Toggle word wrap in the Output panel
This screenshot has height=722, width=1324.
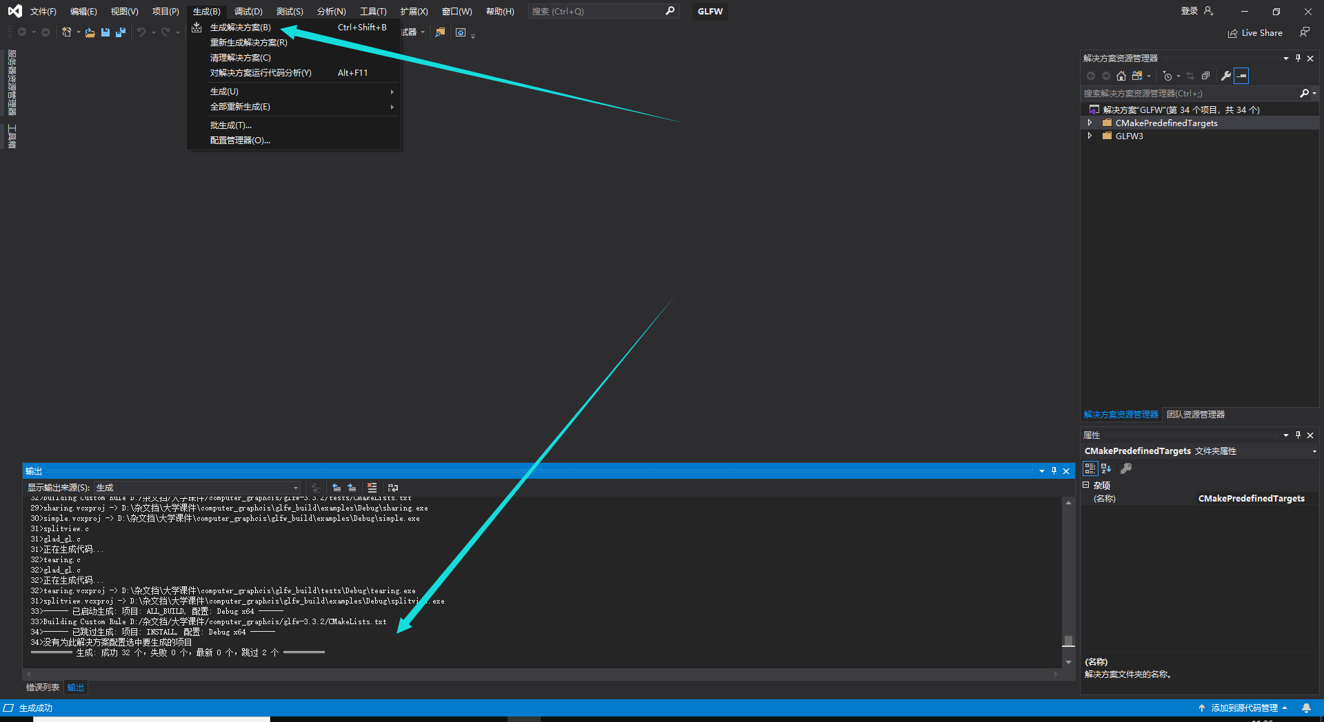coord(392,487)
